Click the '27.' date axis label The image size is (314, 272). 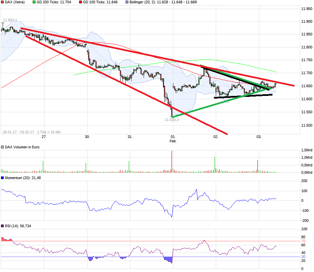coord(44,137)
